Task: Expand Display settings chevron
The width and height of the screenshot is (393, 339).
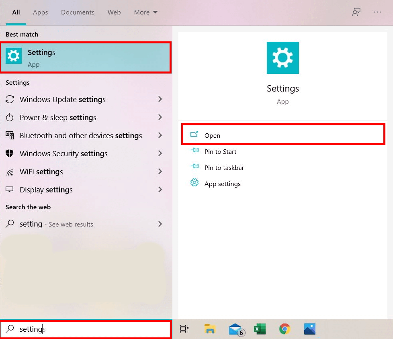Action: pyautogui.click(x=160, y=190)
